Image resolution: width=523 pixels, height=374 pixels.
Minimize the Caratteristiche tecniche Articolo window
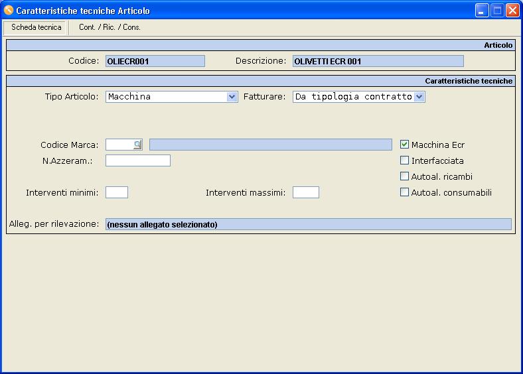tap(482, 11)
